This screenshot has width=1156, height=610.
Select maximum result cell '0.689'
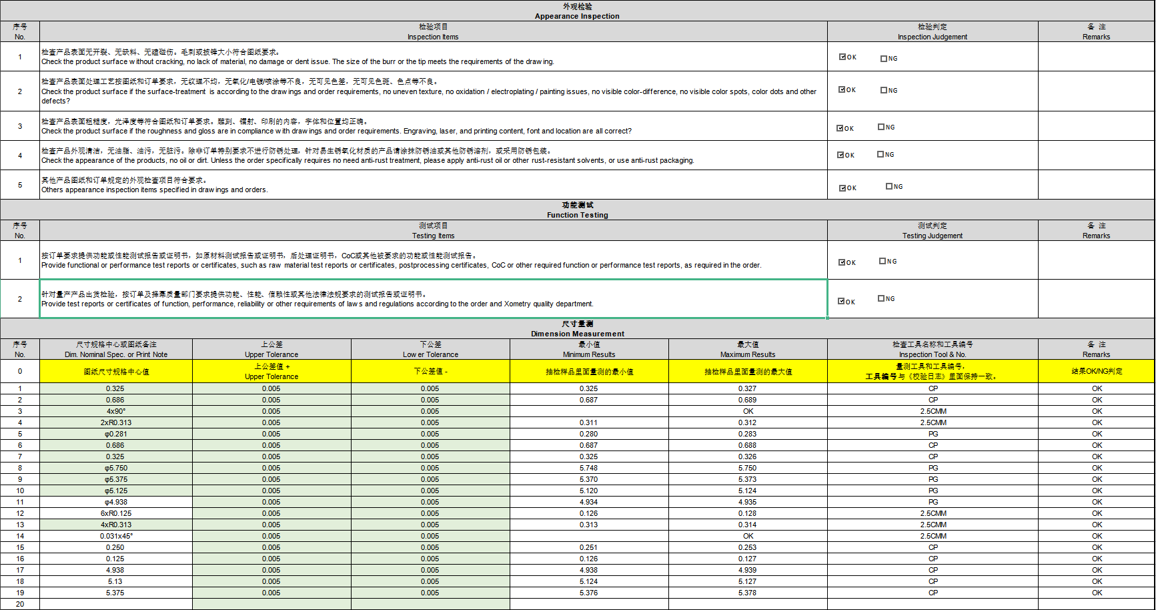pos(748,400)
